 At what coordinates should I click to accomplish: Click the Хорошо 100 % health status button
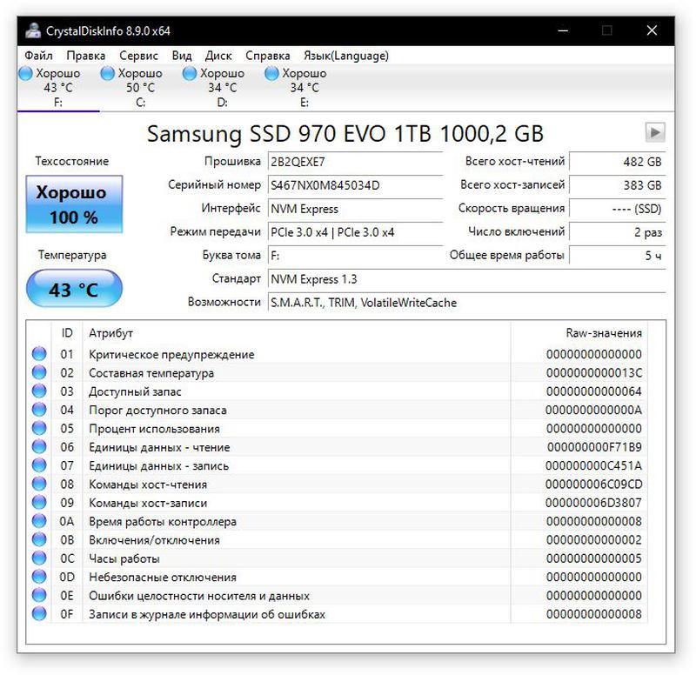(73, 204)
